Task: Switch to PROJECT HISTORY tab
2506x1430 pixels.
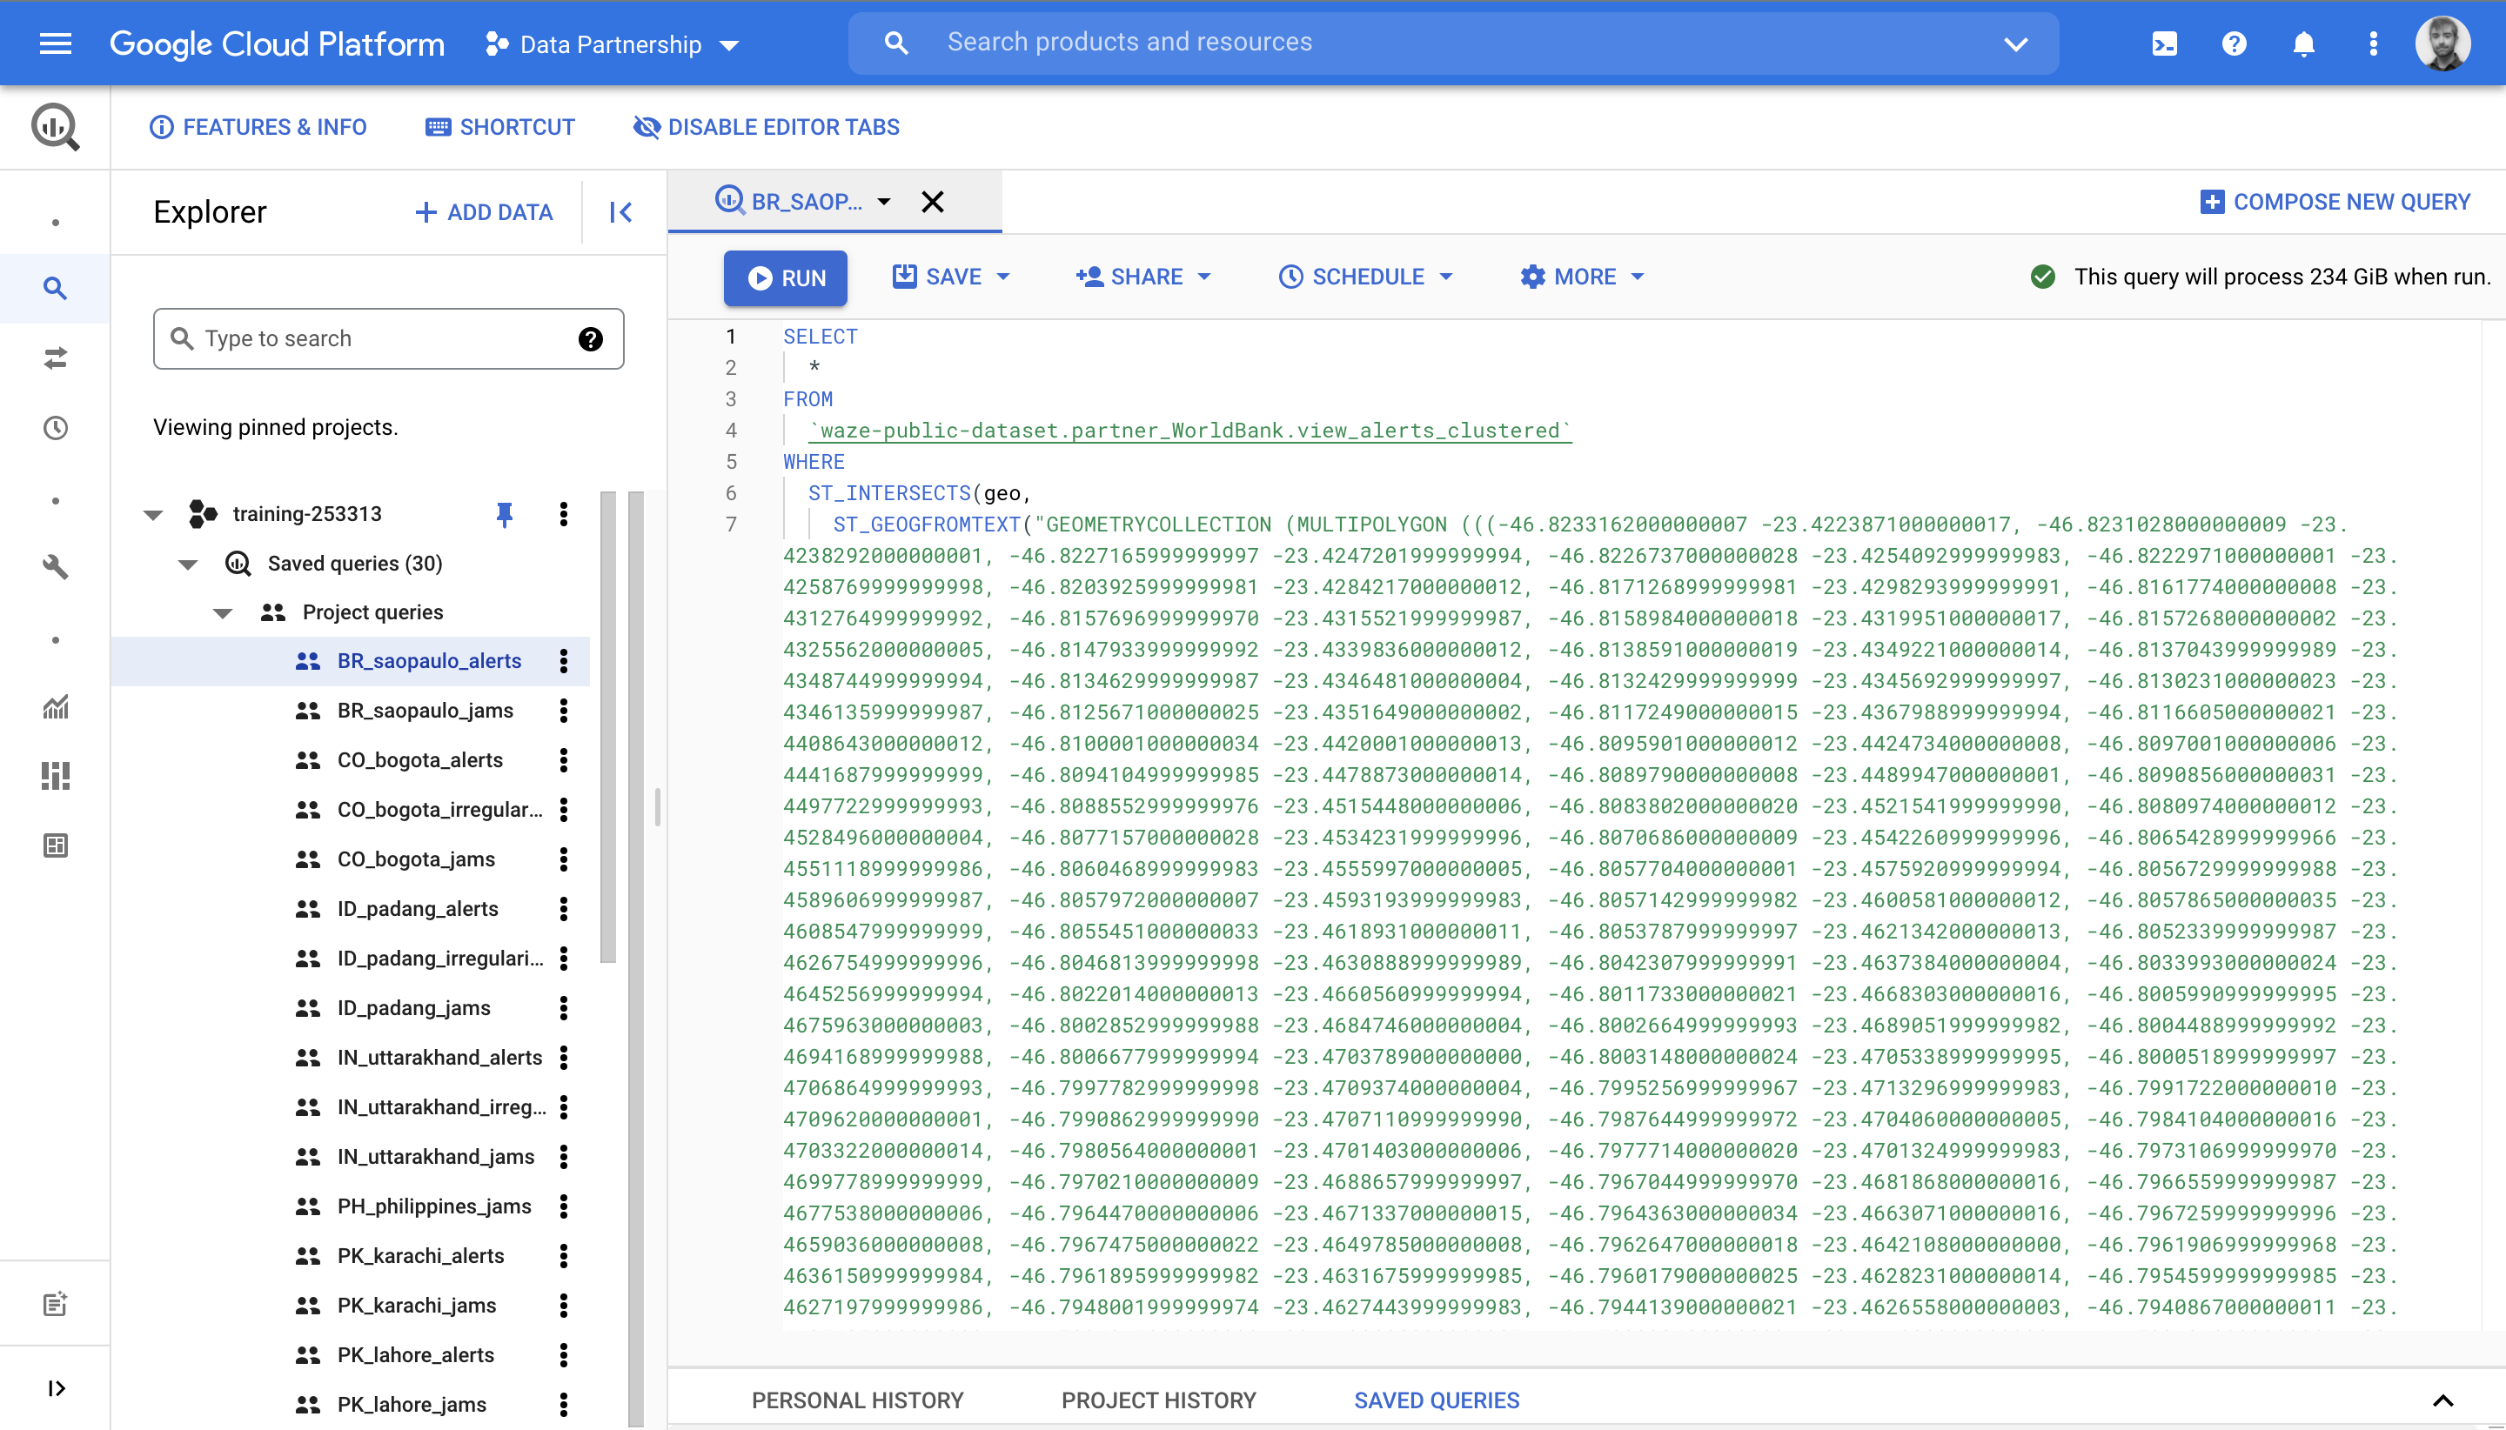Action: [1159, 1400]
